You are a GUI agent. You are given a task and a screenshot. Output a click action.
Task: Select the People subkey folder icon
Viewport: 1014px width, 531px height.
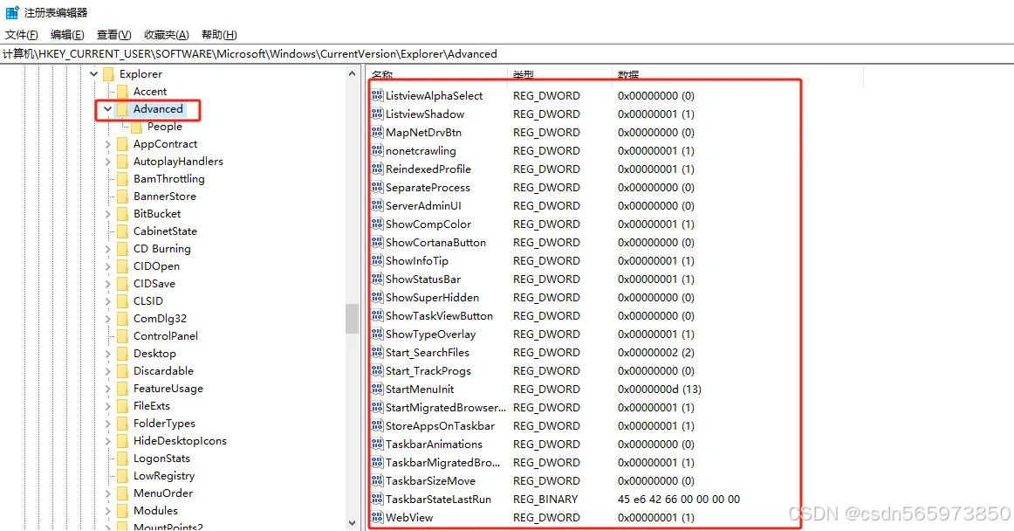pos(136,127)
